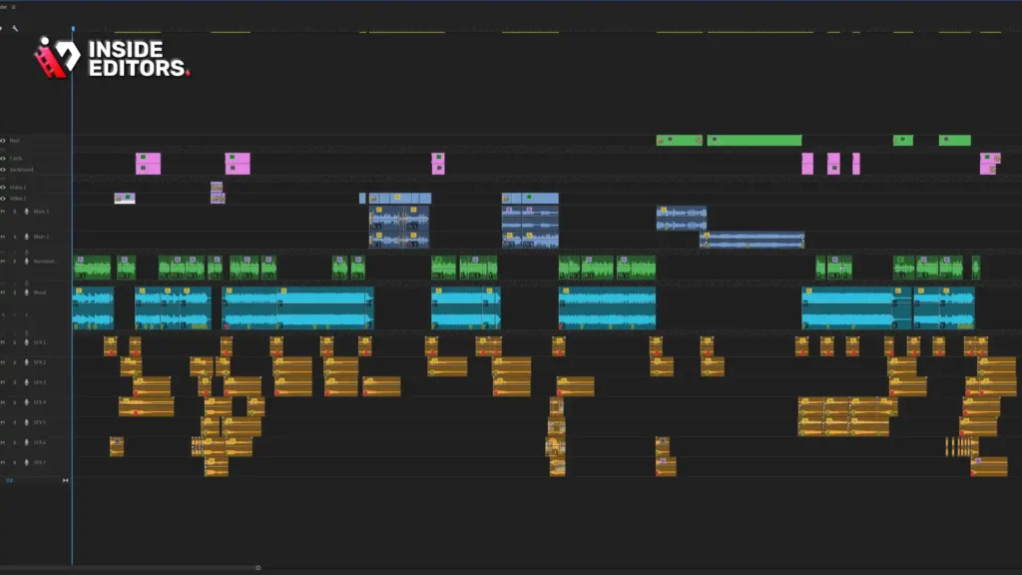The image size is (1022, 575).
Task: Open the timeline wrench display settings
Action: click(x=15, y=29)
